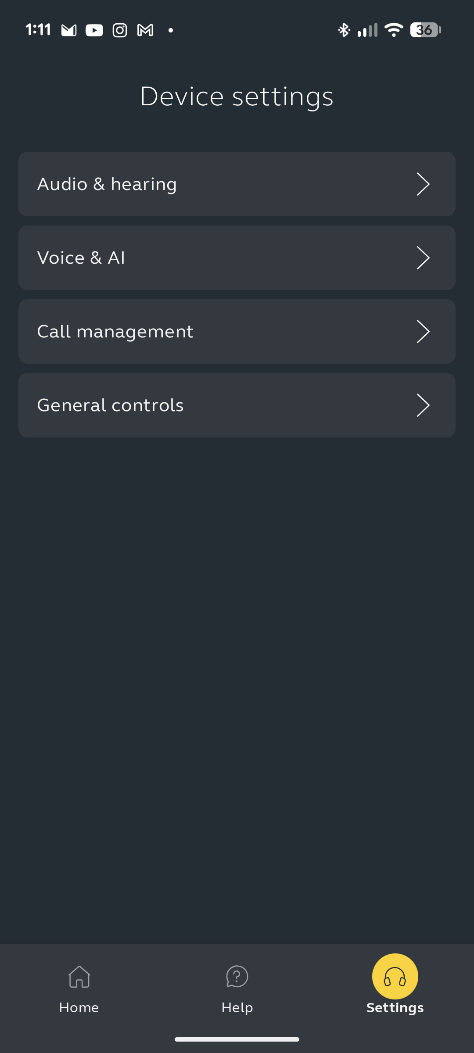This screenshot has height=1053, width=474.
Task: Tap the Bluetooth status icon
Action: click(x=344, y=30)
